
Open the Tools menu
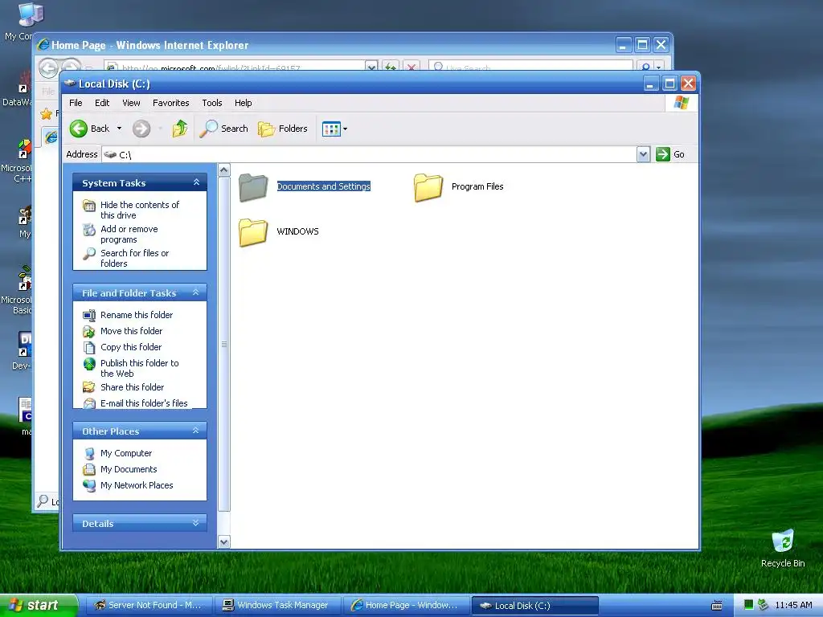click(x=212, y=103)
